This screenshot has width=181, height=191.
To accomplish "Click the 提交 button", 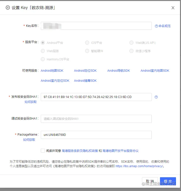I will click(x=168, y=181).
